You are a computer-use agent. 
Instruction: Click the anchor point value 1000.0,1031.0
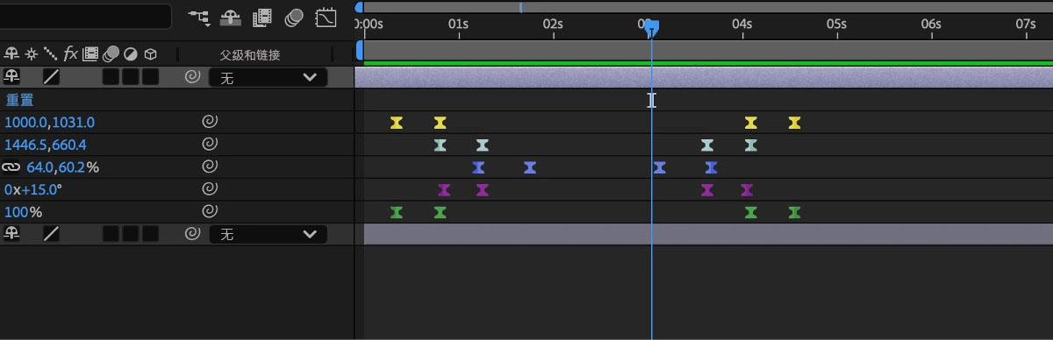coord(49,122)
